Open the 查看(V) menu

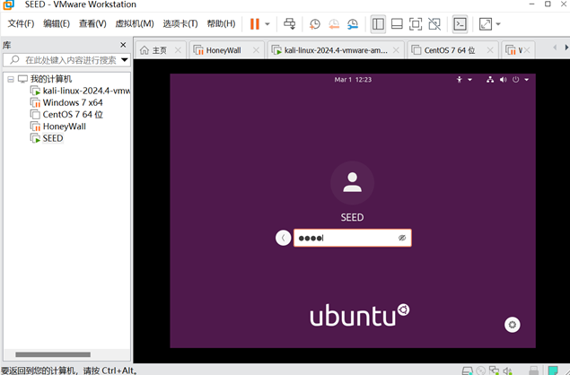(x=92, y=24)
